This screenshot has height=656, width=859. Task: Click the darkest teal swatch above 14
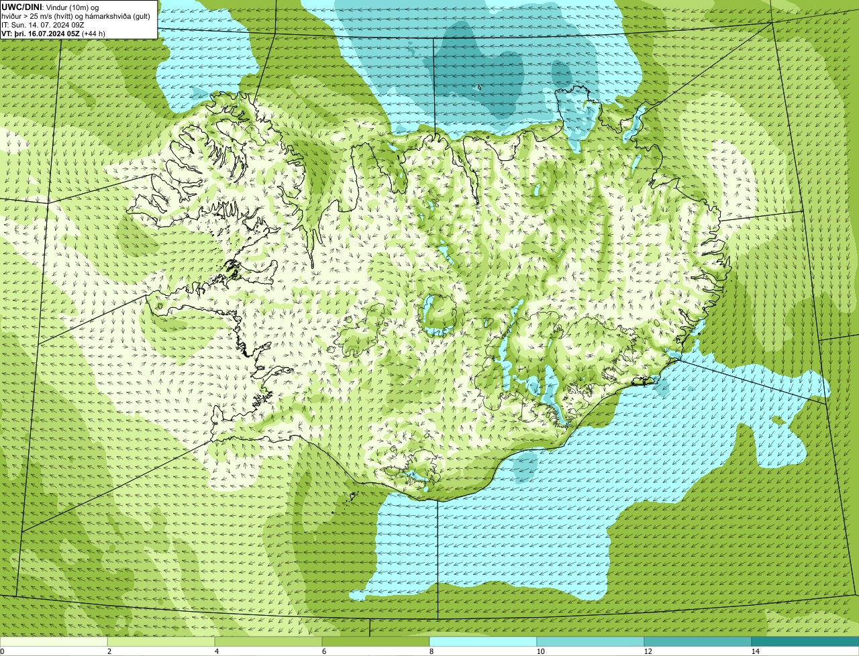[805, 641]
